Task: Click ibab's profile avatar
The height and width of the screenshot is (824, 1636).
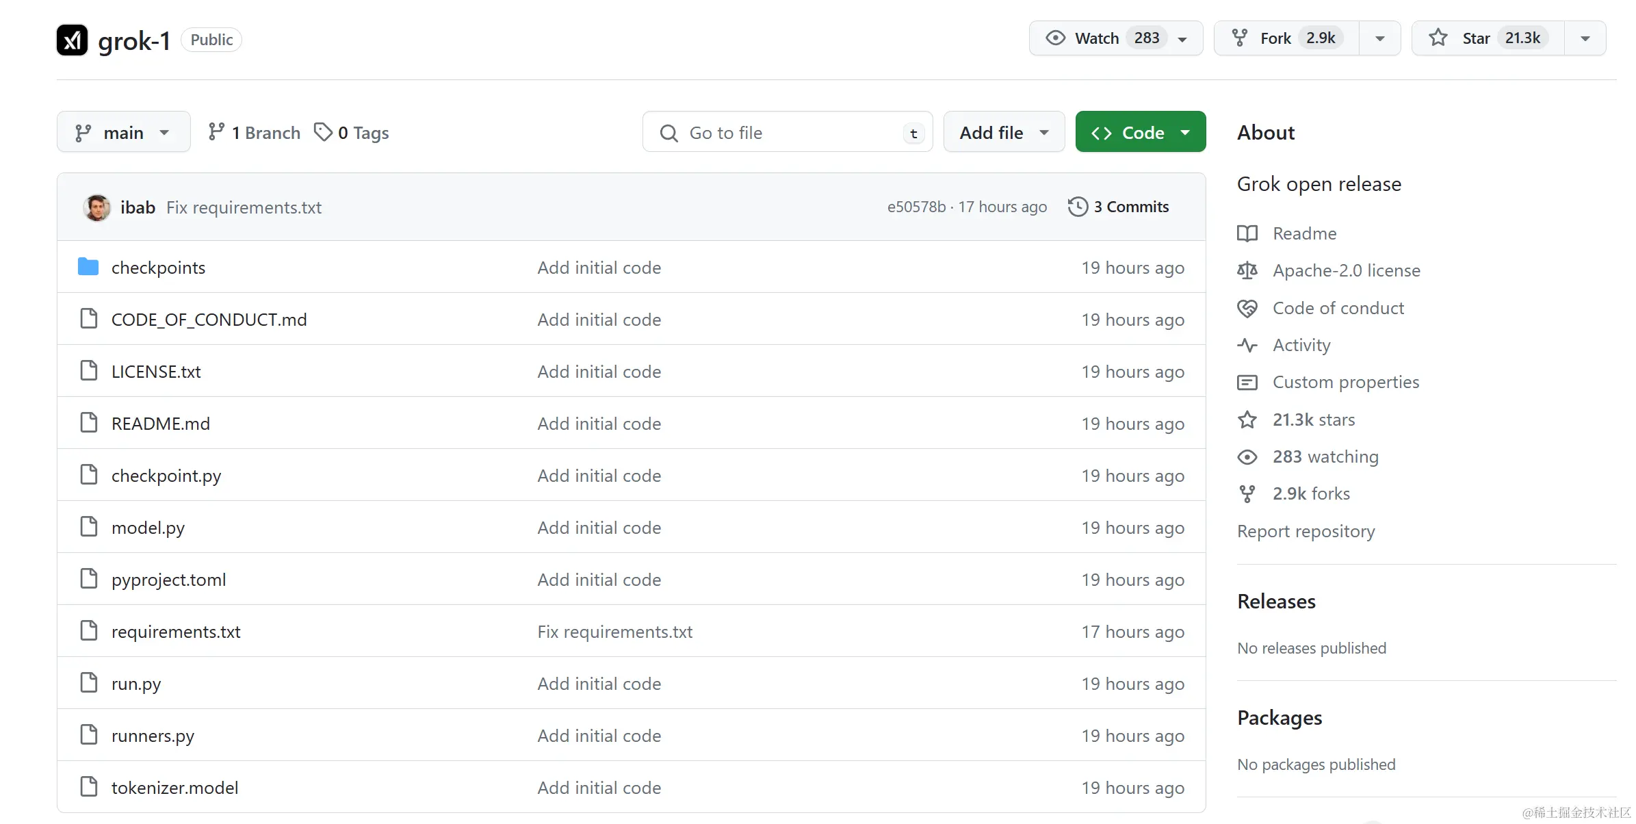Action: (x=96, y=207)
